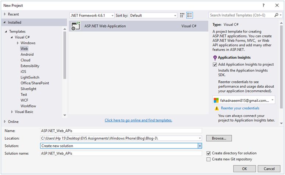Open the Solution dropdown arrow

200,146
